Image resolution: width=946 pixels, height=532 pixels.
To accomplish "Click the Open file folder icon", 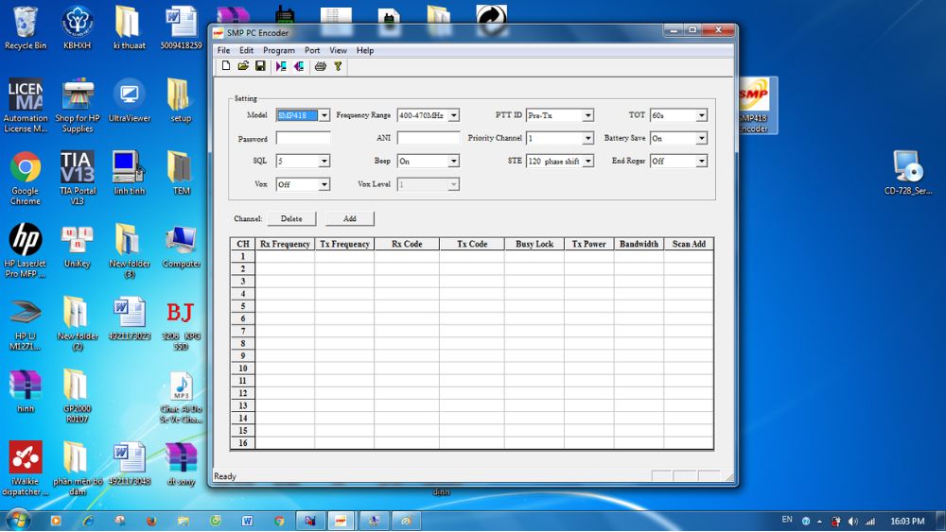I will 243,66.
